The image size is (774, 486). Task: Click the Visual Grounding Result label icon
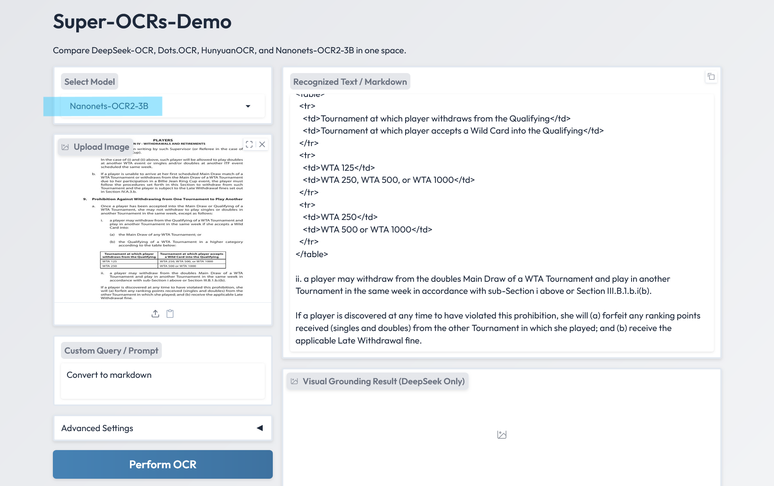coord(295,381)
